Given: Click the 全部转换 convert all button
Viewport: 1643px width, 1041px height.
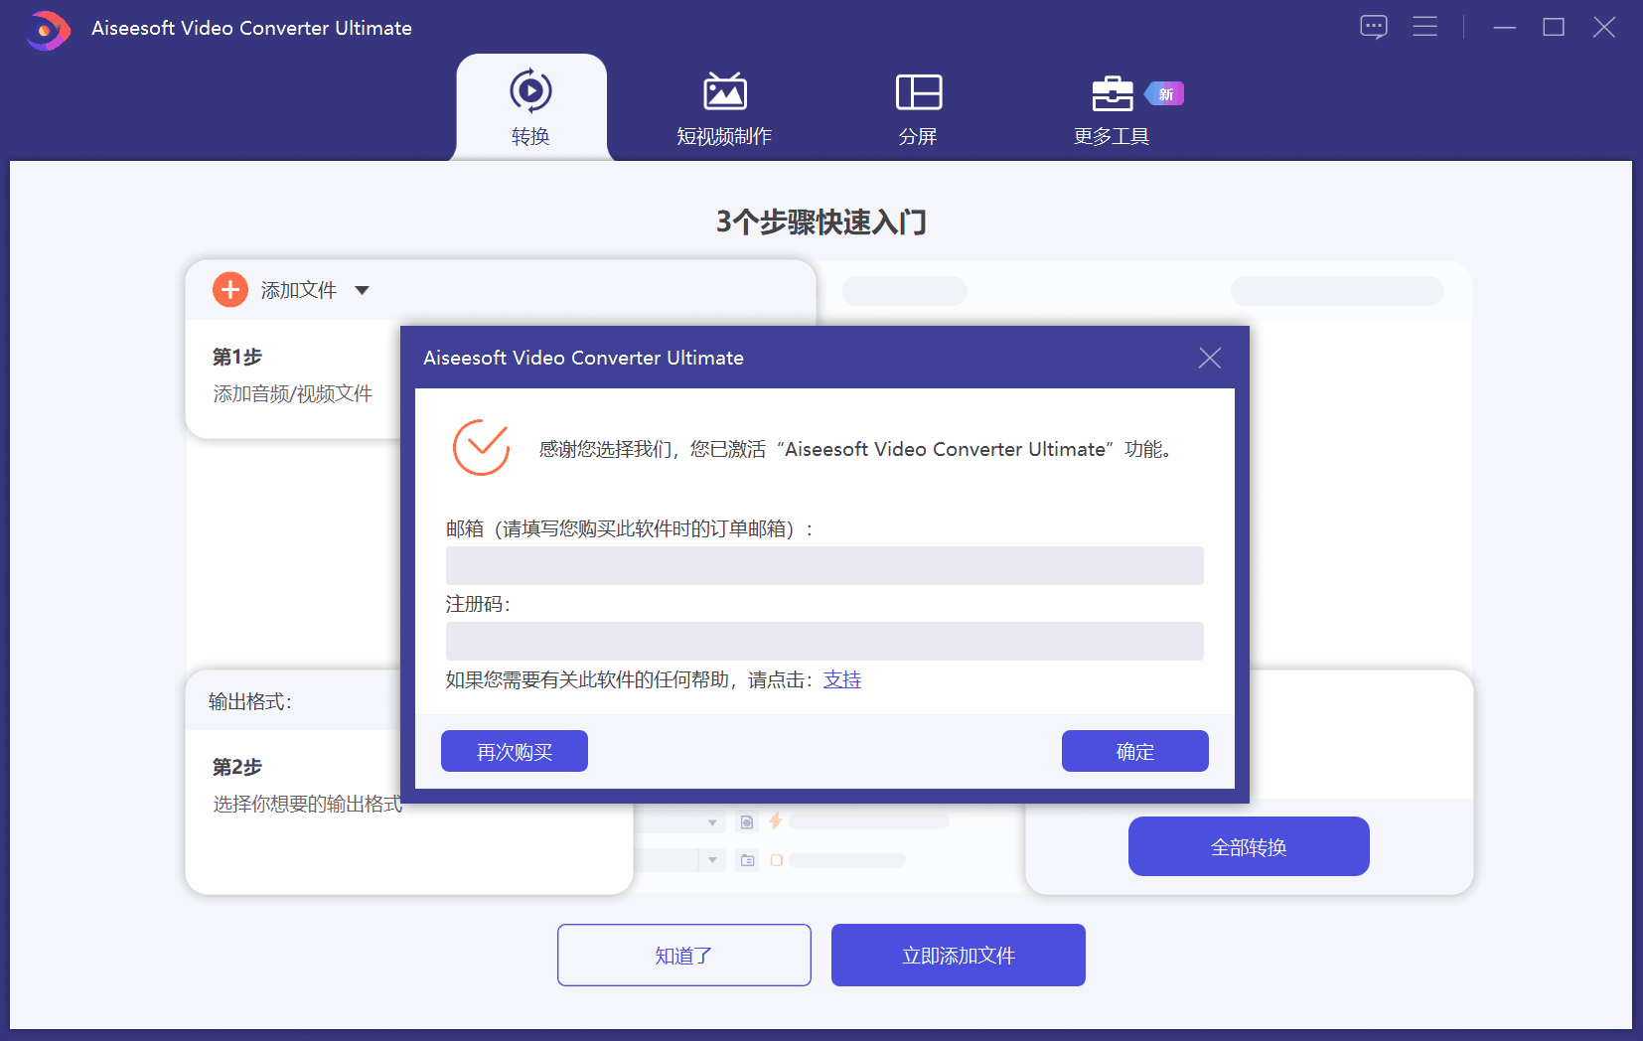Looking at the screenshot, I should (x=1249, y=846).
